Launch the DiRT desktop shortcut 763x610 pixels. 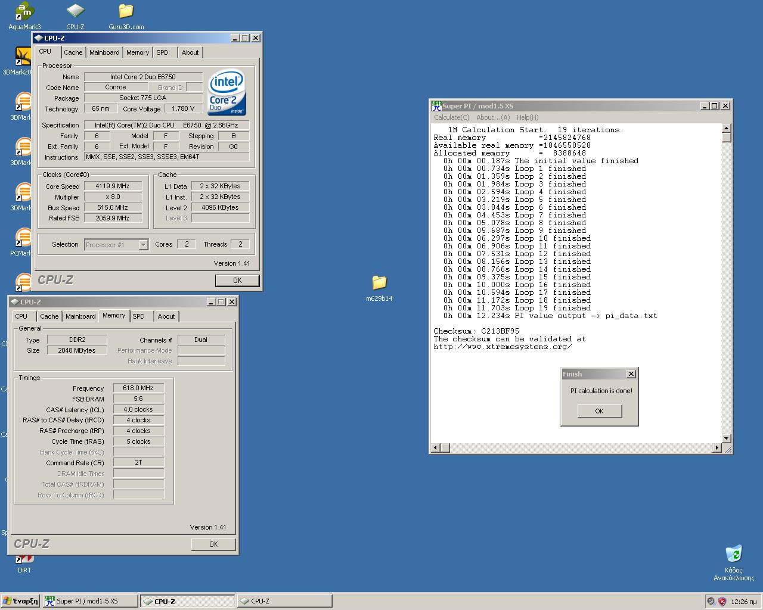coord(24,564)
